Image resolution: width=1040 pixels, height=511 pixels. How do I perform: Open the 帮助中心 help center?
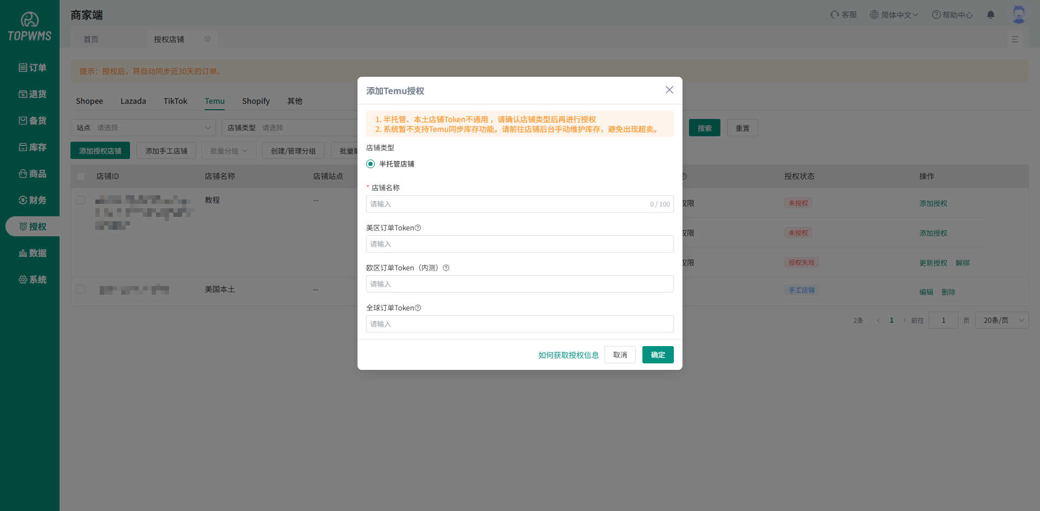tap(952, 15)
